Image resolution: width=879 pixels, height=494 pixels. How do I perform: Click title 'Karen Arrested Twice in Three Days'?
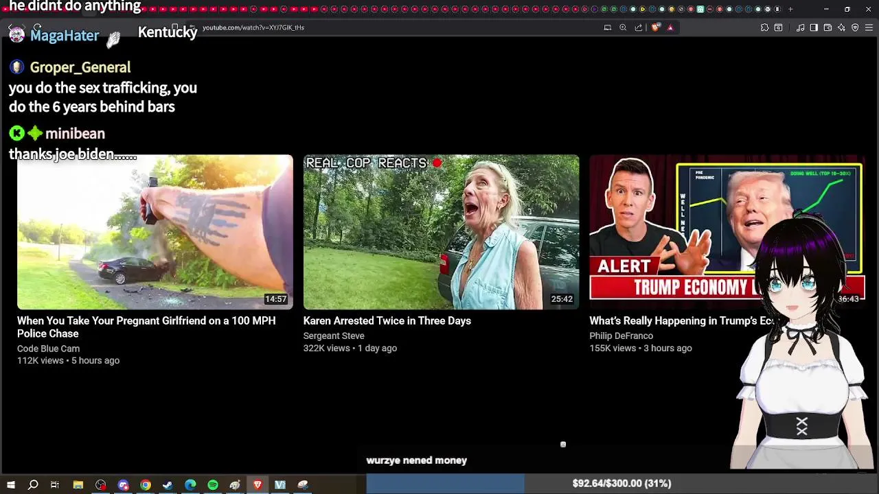tap(387, 320)
